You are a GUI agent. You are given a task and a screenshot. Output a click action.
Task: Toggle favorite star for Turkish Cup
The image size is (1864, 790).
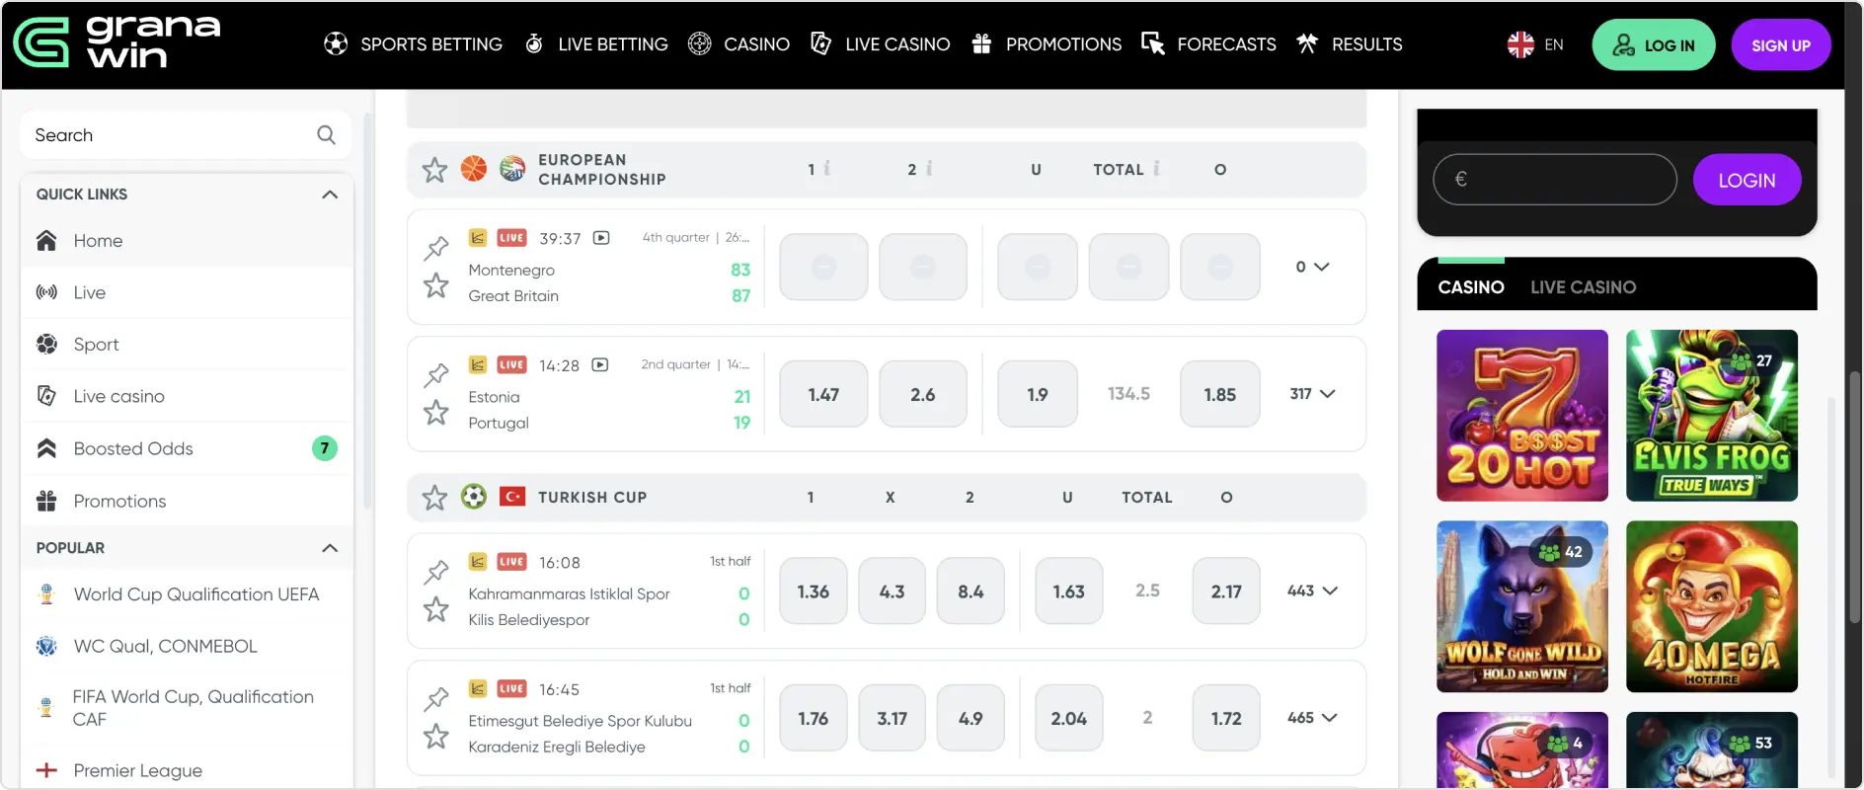434,497
